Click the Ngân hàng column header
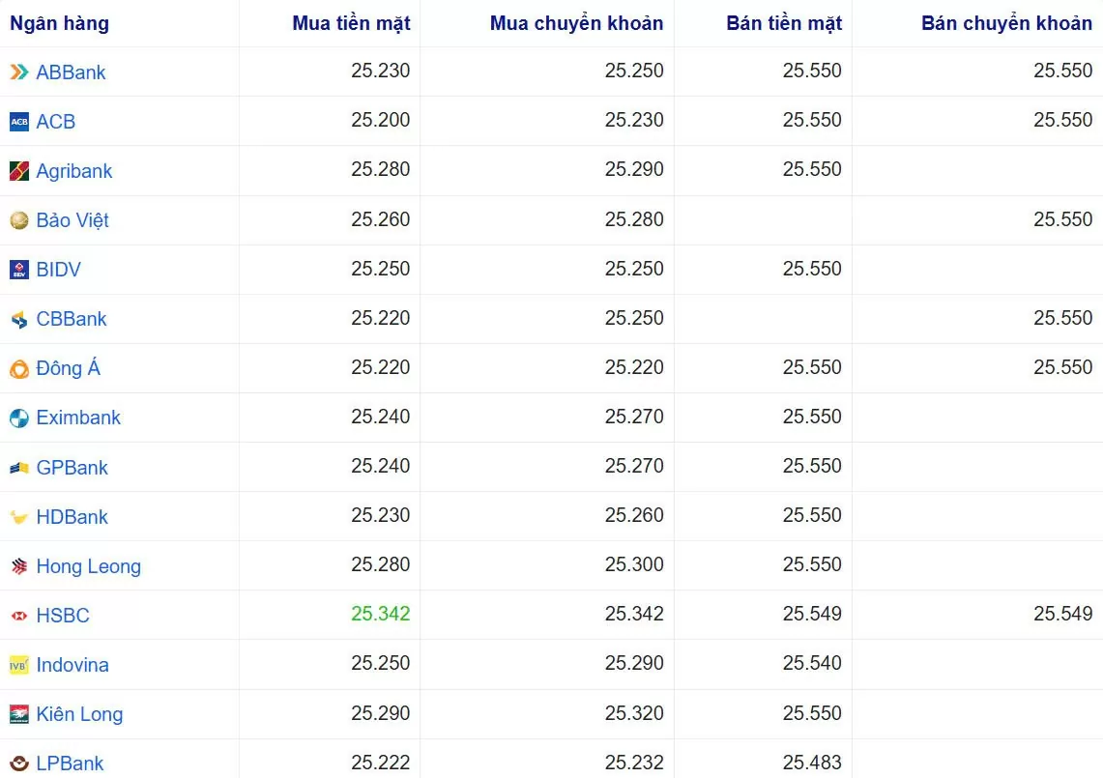The width and height of the screenshot is (1103, 778). (59, 23)
